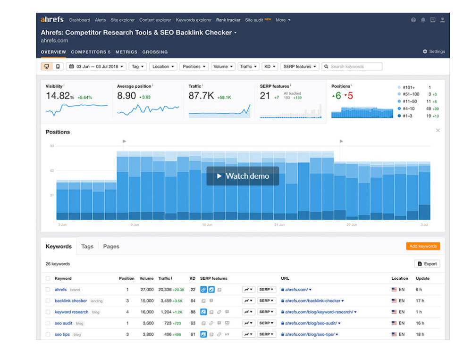This screenshot has height=359, width=472.
Task: Click the Add keywords button
Action: coord(422,246)
